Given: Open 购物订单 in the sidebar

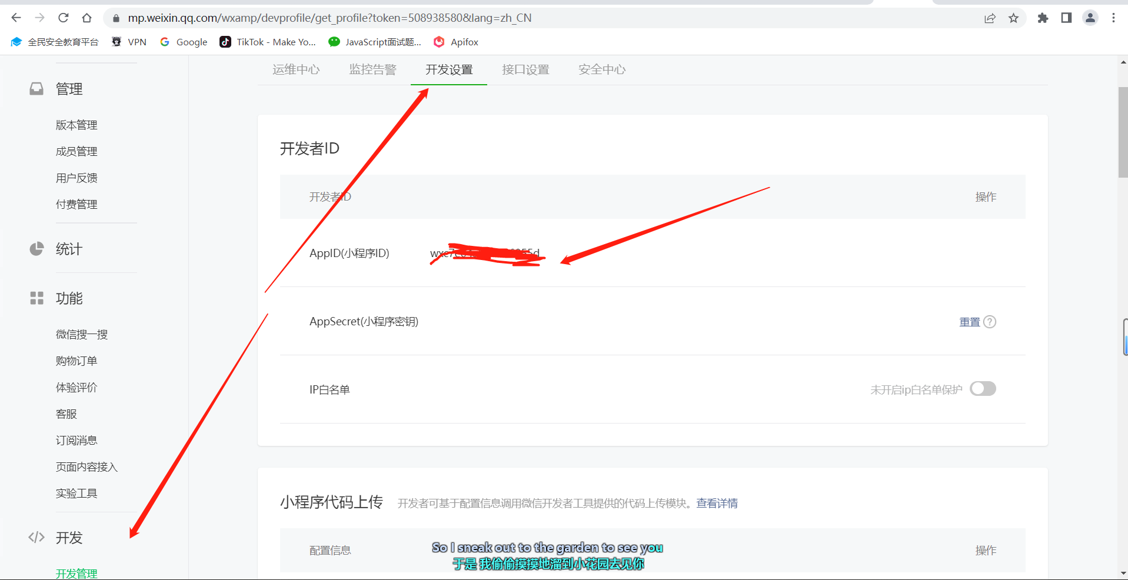Looking at the screenshot, I should click(x=76, y=361).
